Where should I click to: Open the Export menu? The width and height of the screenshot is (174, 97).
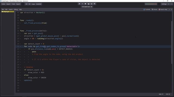18,4
